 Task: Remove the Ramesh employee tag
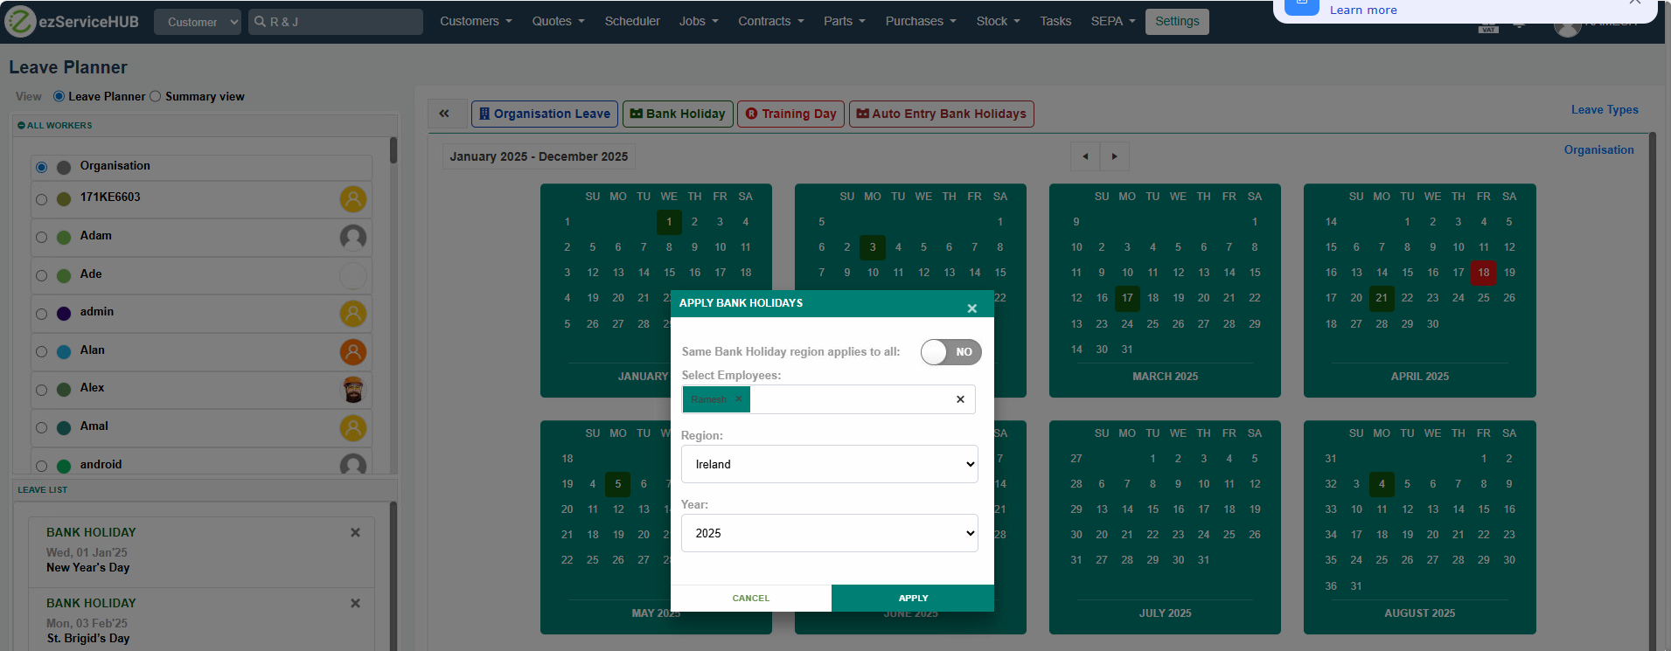[x=739, y=398]
